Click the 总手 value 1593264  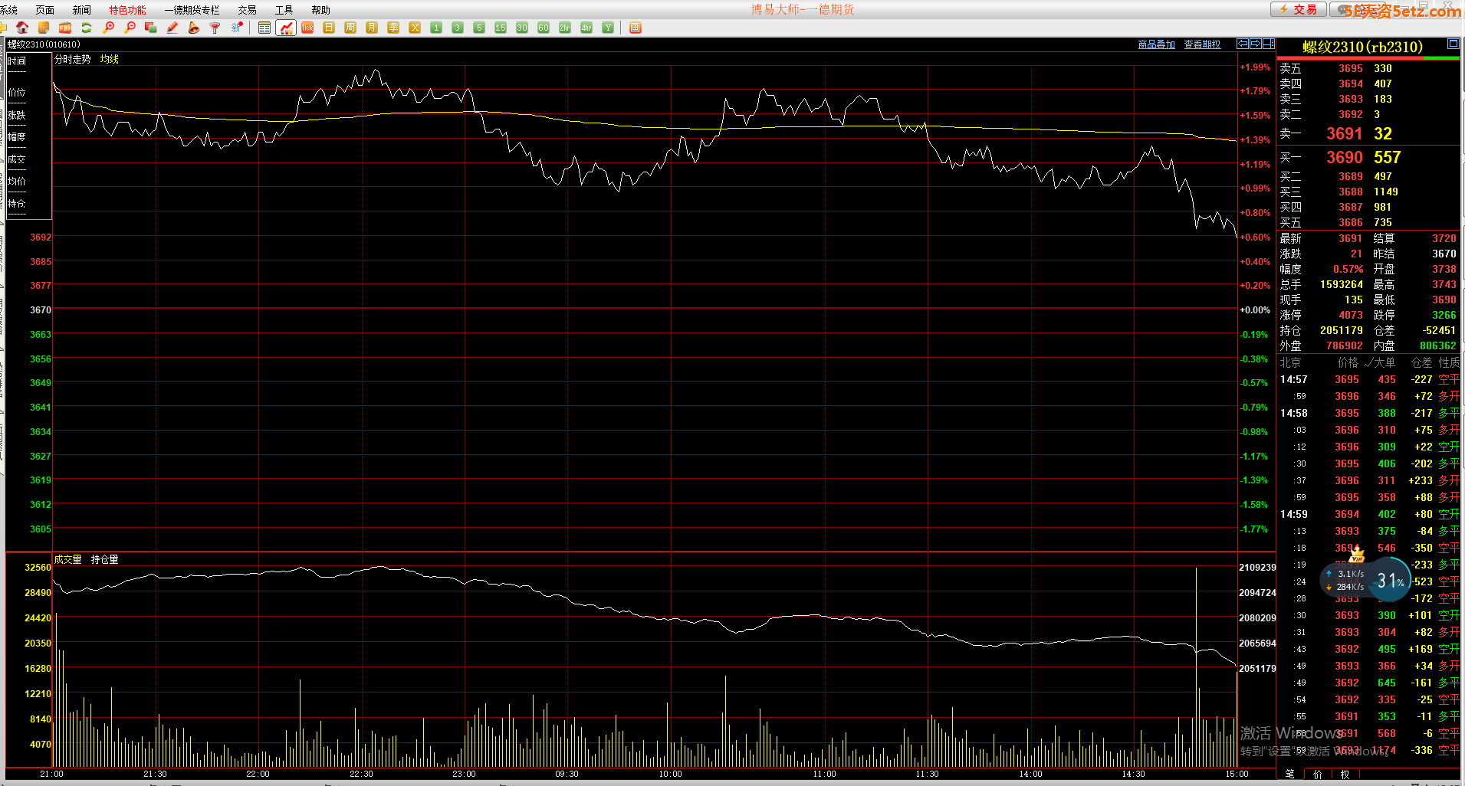[1342, 284]
